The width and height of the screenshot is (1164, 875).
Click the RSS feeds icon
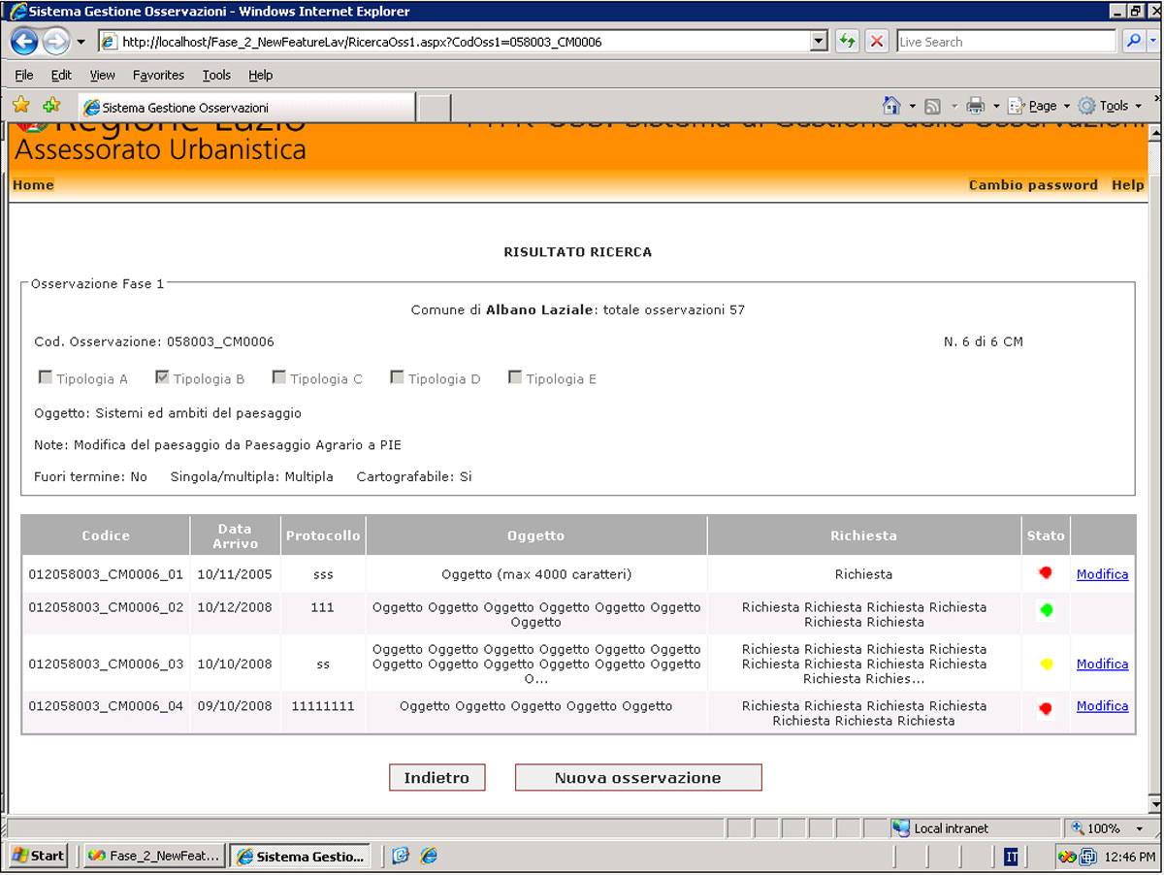coord(932,106)
